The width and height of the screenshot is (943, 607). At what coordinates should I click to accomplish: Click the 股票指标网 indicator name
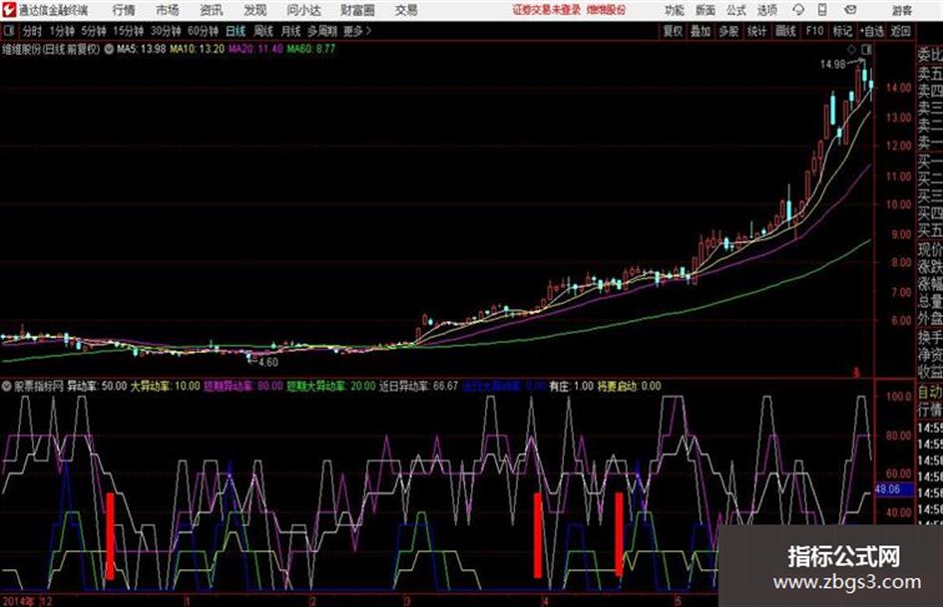click(x=39, y=386)
